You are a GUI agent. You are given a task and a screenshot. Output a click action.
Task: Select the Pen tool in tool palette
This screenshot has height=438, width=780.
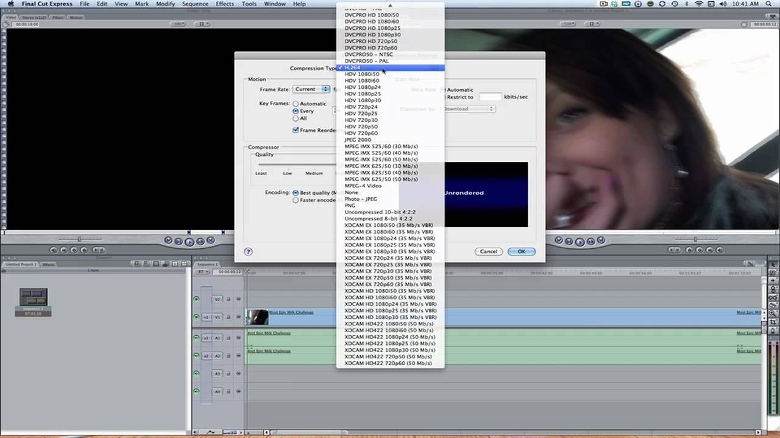(x=774, y=329)
